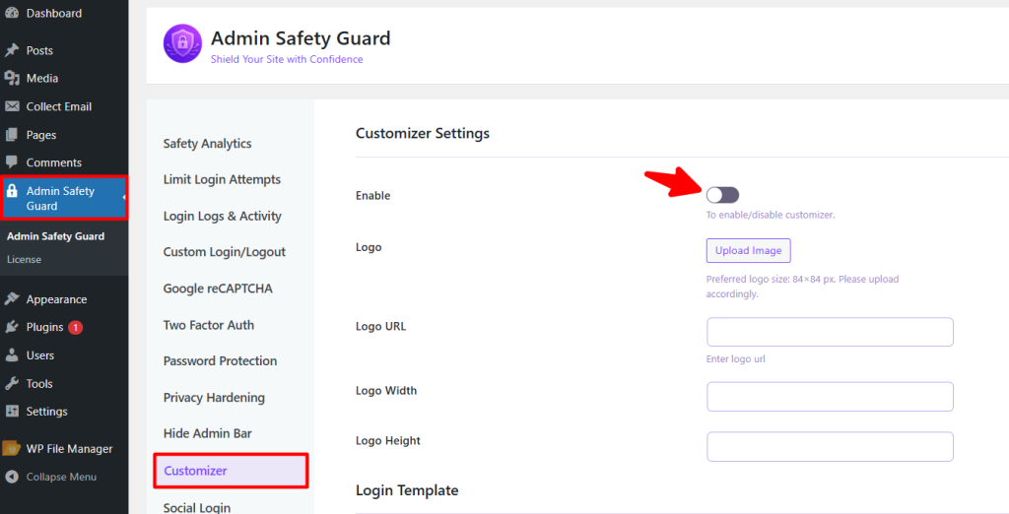The image size is (1009, 514).
Task: Open the Google reCAPTCHA tab
Action: [218, 289]
